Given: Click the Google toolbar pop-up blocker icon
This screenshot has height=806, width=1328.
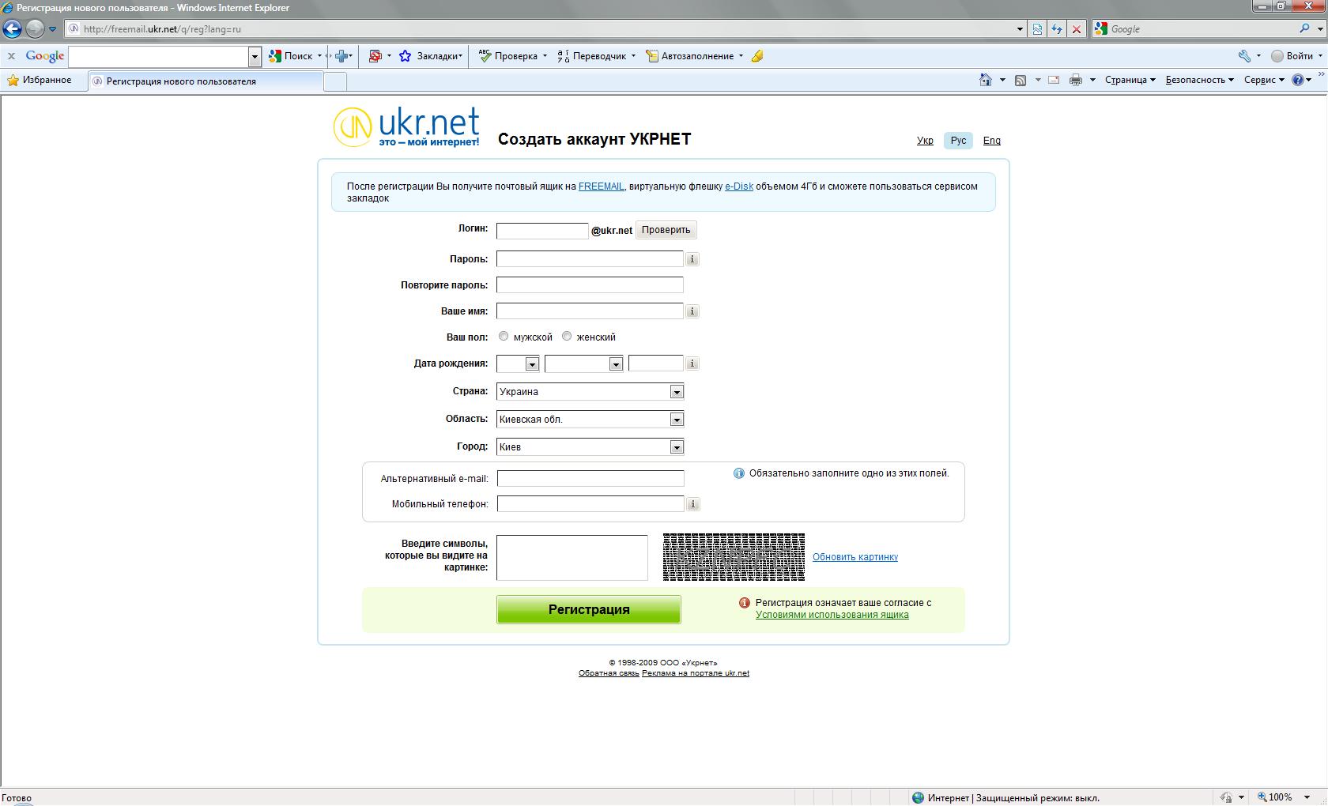Looking at the screenshot, I should [375, 56].
